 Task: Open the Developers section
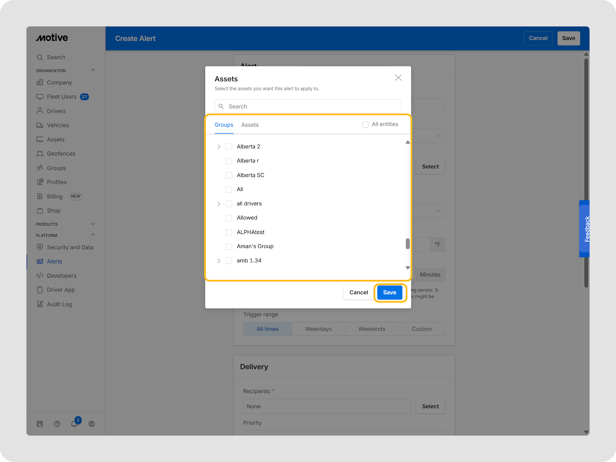tap(62, 276)
